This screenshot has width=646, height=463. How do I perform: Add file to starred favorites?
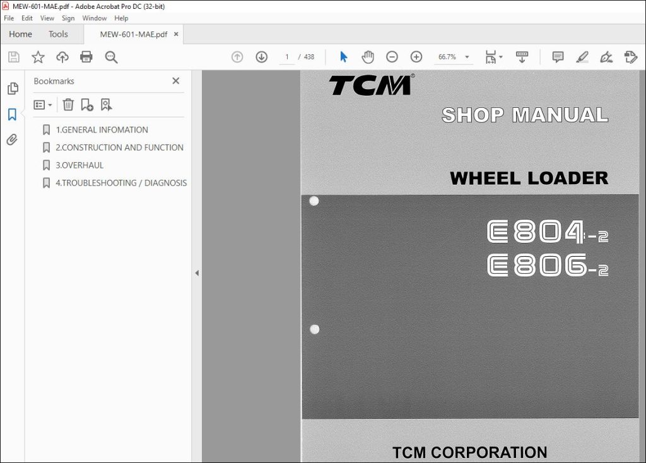[38, 57]
